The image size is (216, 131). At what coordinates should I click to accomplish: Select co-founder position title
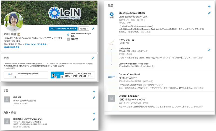[124, 49]
